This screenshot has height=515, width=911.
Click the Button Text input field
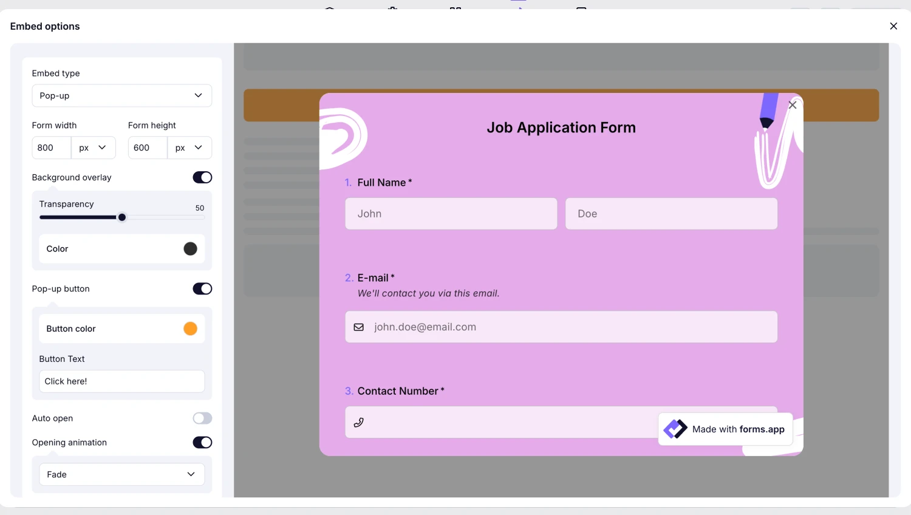click(x=121, y=381)
